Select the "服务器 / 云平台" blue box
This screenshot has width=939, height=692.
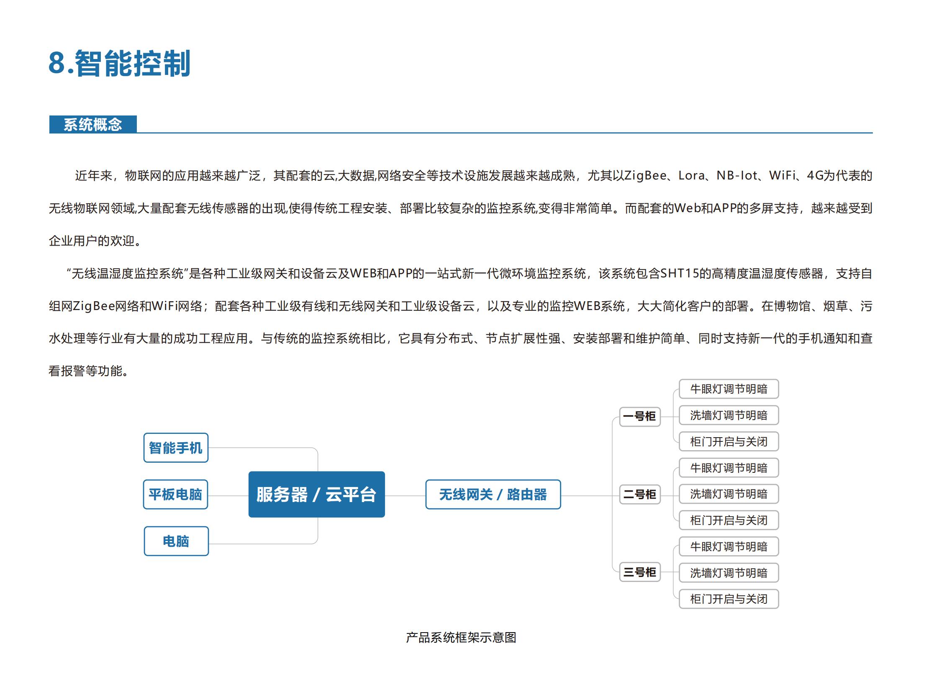tap(317, 494)
